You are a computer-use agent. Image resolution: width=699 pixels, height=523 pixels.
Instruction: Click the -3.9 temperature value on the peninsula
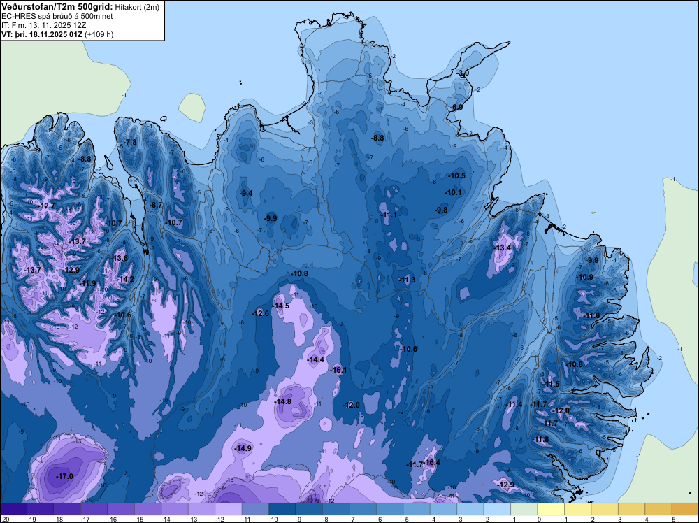463,73
